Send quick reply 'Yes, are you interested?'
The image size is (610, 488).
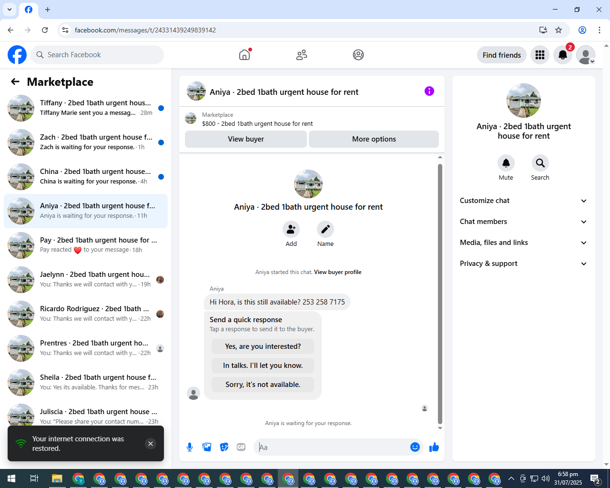[263, 346]
